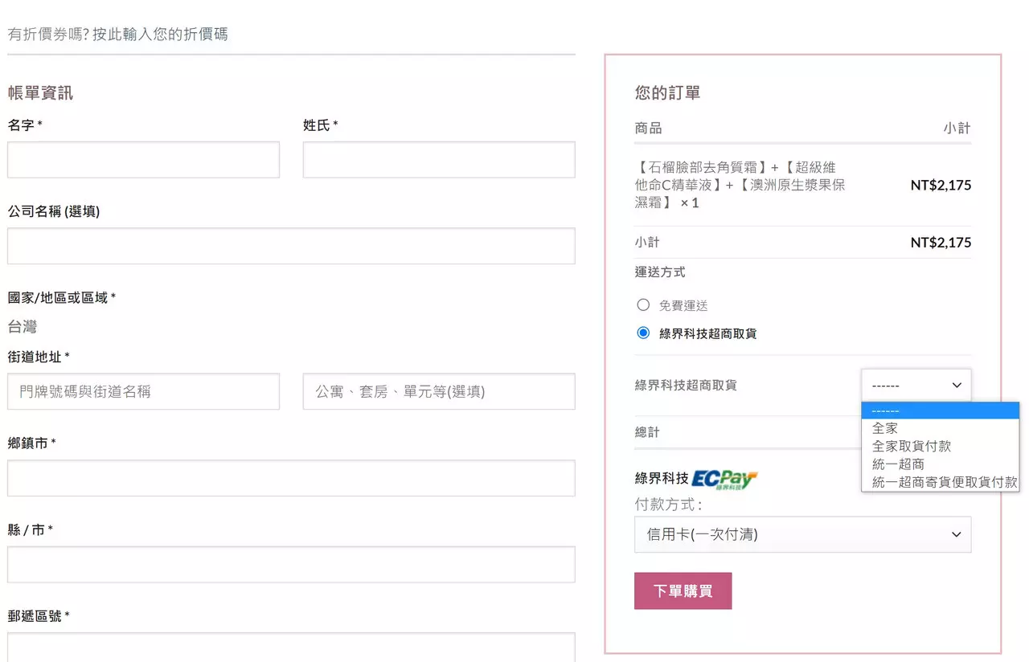
Task: Select the 免費運送 shipping radio button
Action: (x=643, y=304)
